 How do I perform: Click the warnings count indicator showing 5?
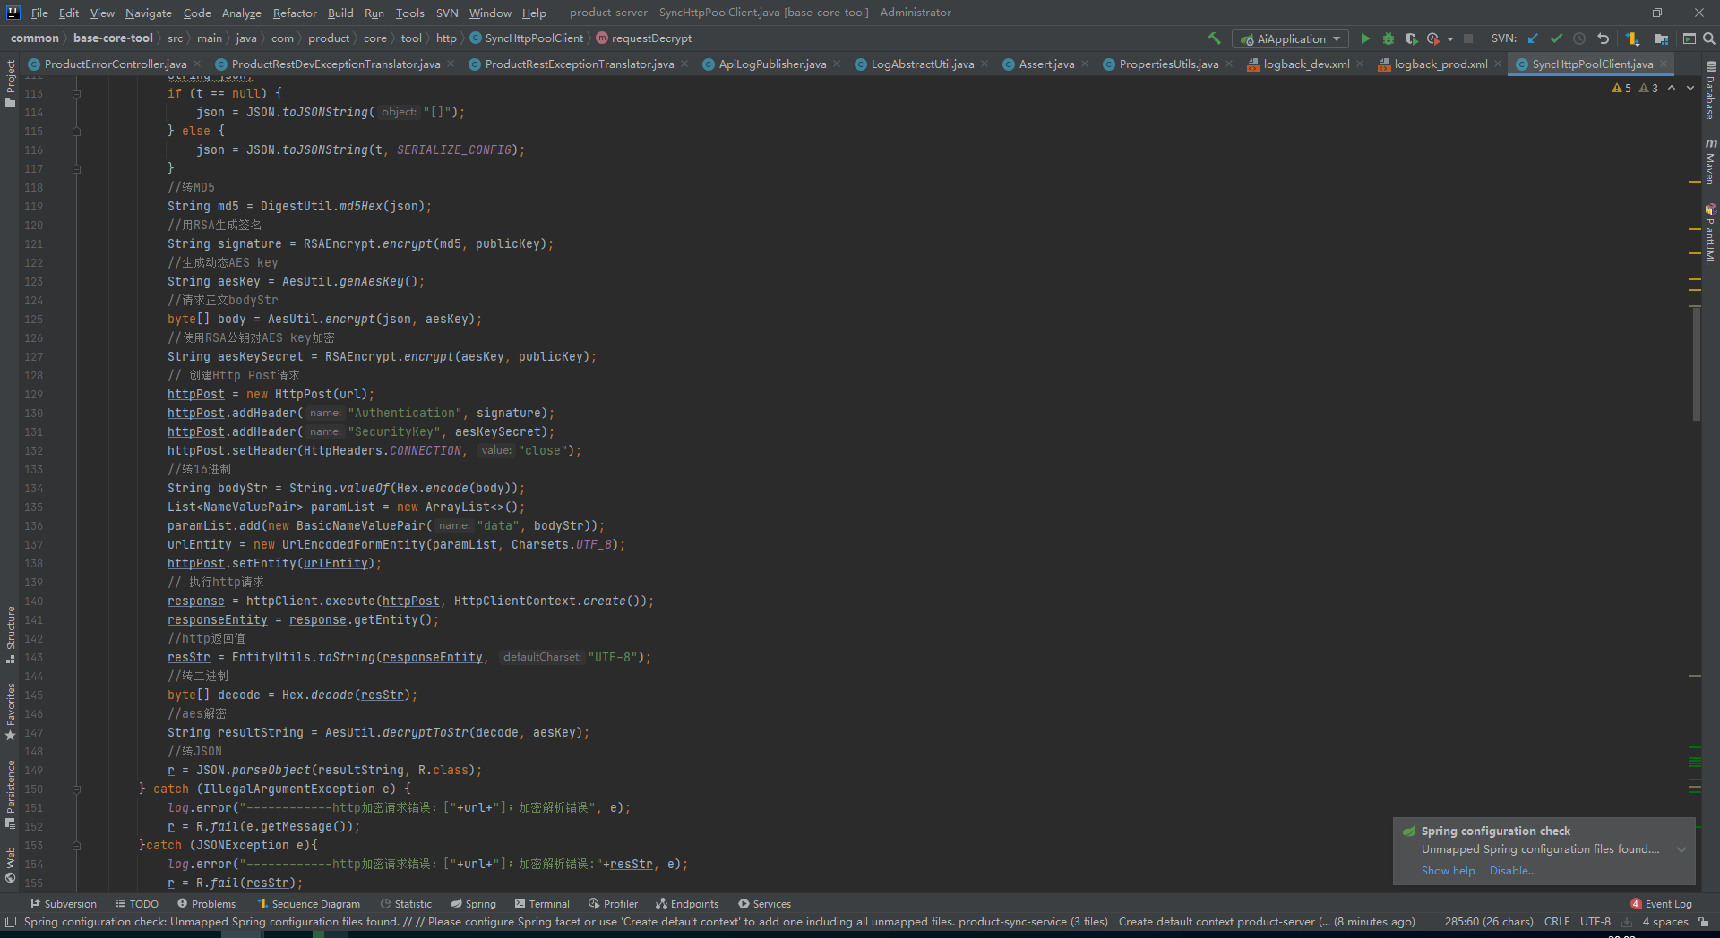[1621, 88]
